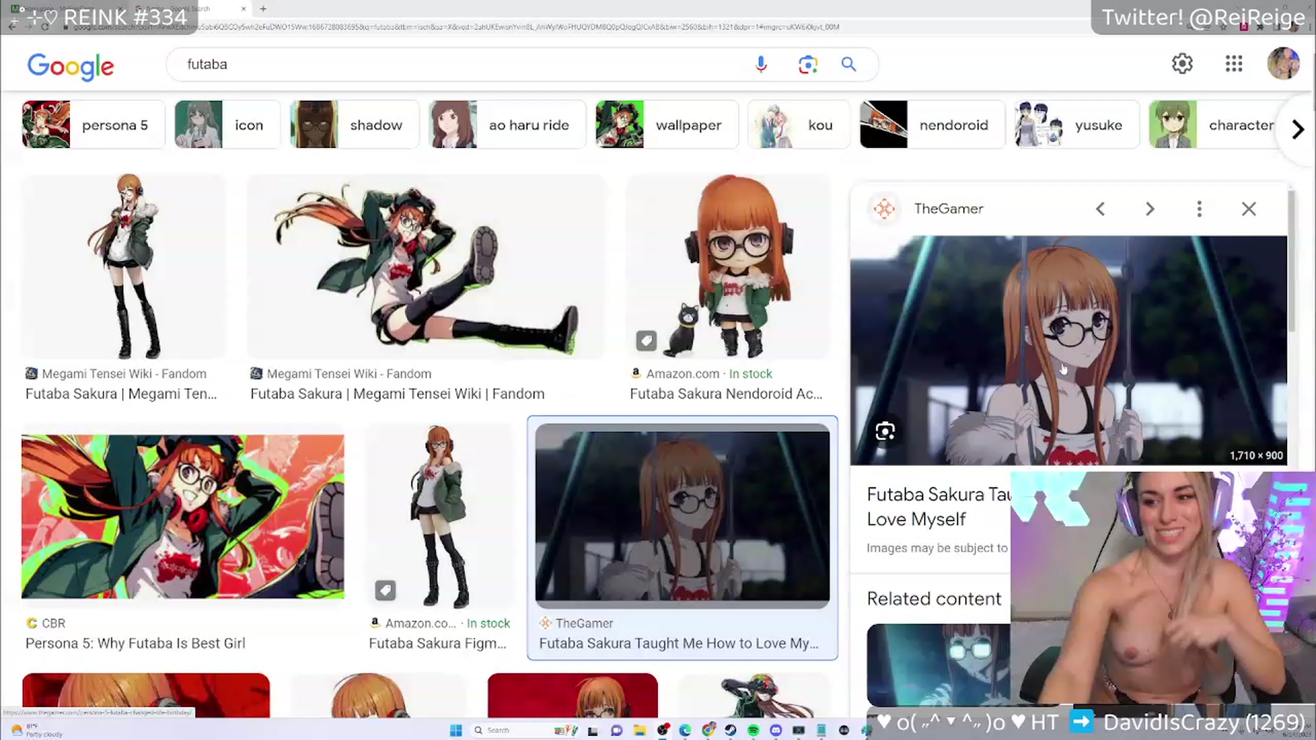Click the TheGamer site icon in preview header
Screen dimensions: 1316x740
[x=884, y=209]
